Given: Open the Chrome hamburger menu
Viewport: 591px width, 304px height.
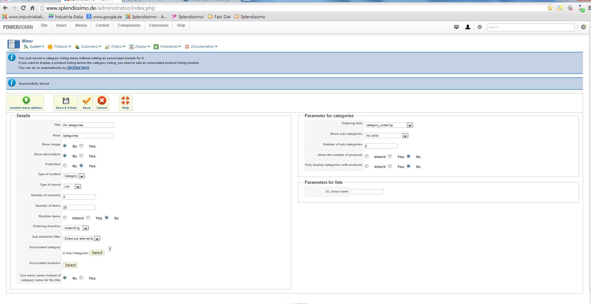Looking at the screenshot, I should point(589,8).
